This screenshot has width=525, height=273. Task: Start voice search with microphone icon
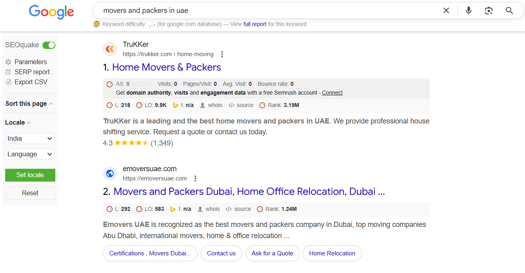coord(468,11)
